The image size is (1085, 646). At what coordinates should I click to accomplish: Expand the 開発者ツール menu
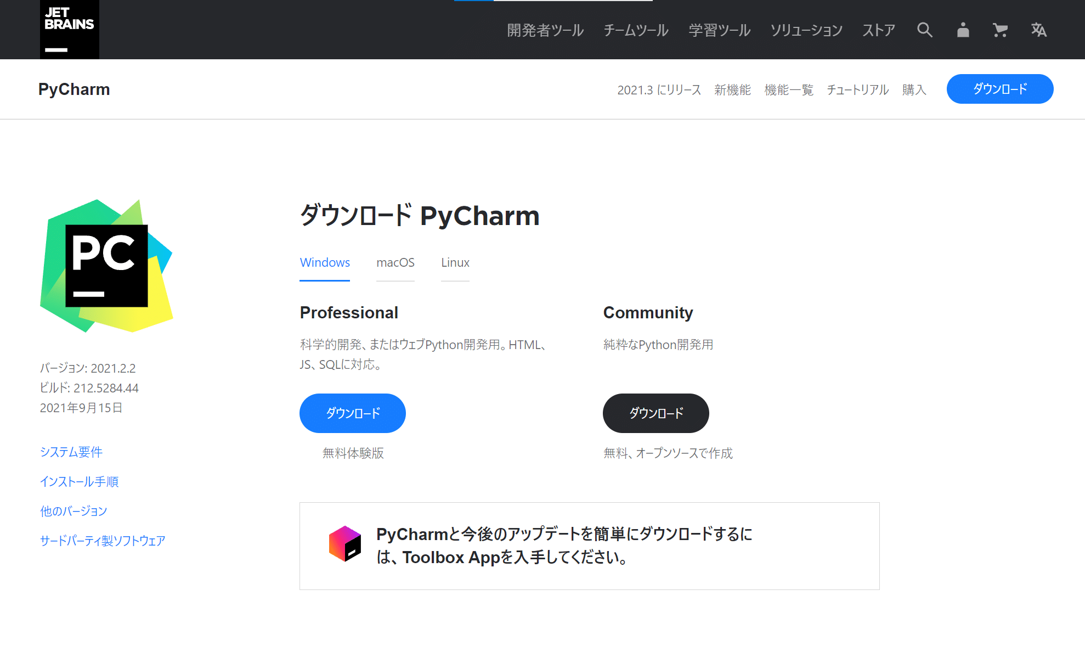click(545, 30)
